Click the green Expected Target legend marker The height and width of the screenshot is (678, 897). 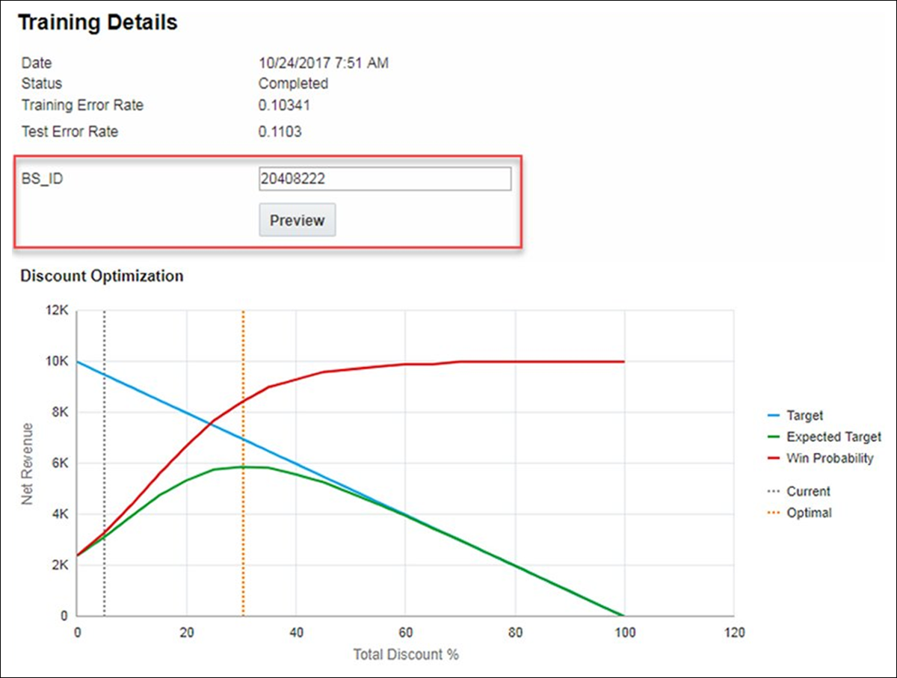click(x=773, y=437)
